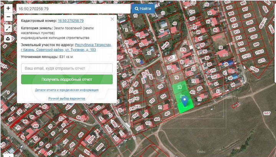The width and height of the screenshot is (276, 157).
Task: Click the Найти search button
Action: coord(143,9)
